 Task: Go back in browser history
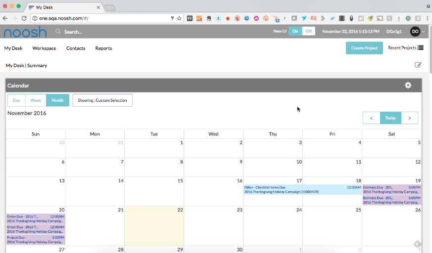click(5, 18)
